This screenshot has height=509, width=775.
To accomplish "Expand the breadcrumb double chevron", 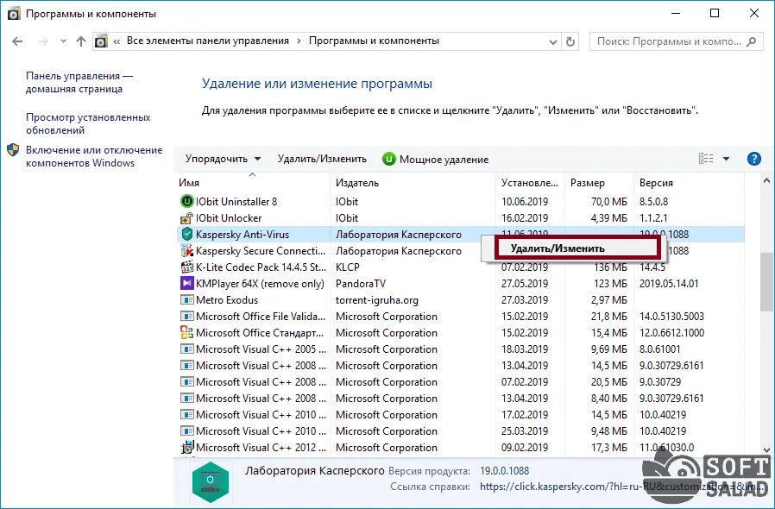I will pyautogui.click(x=117, y=41).
